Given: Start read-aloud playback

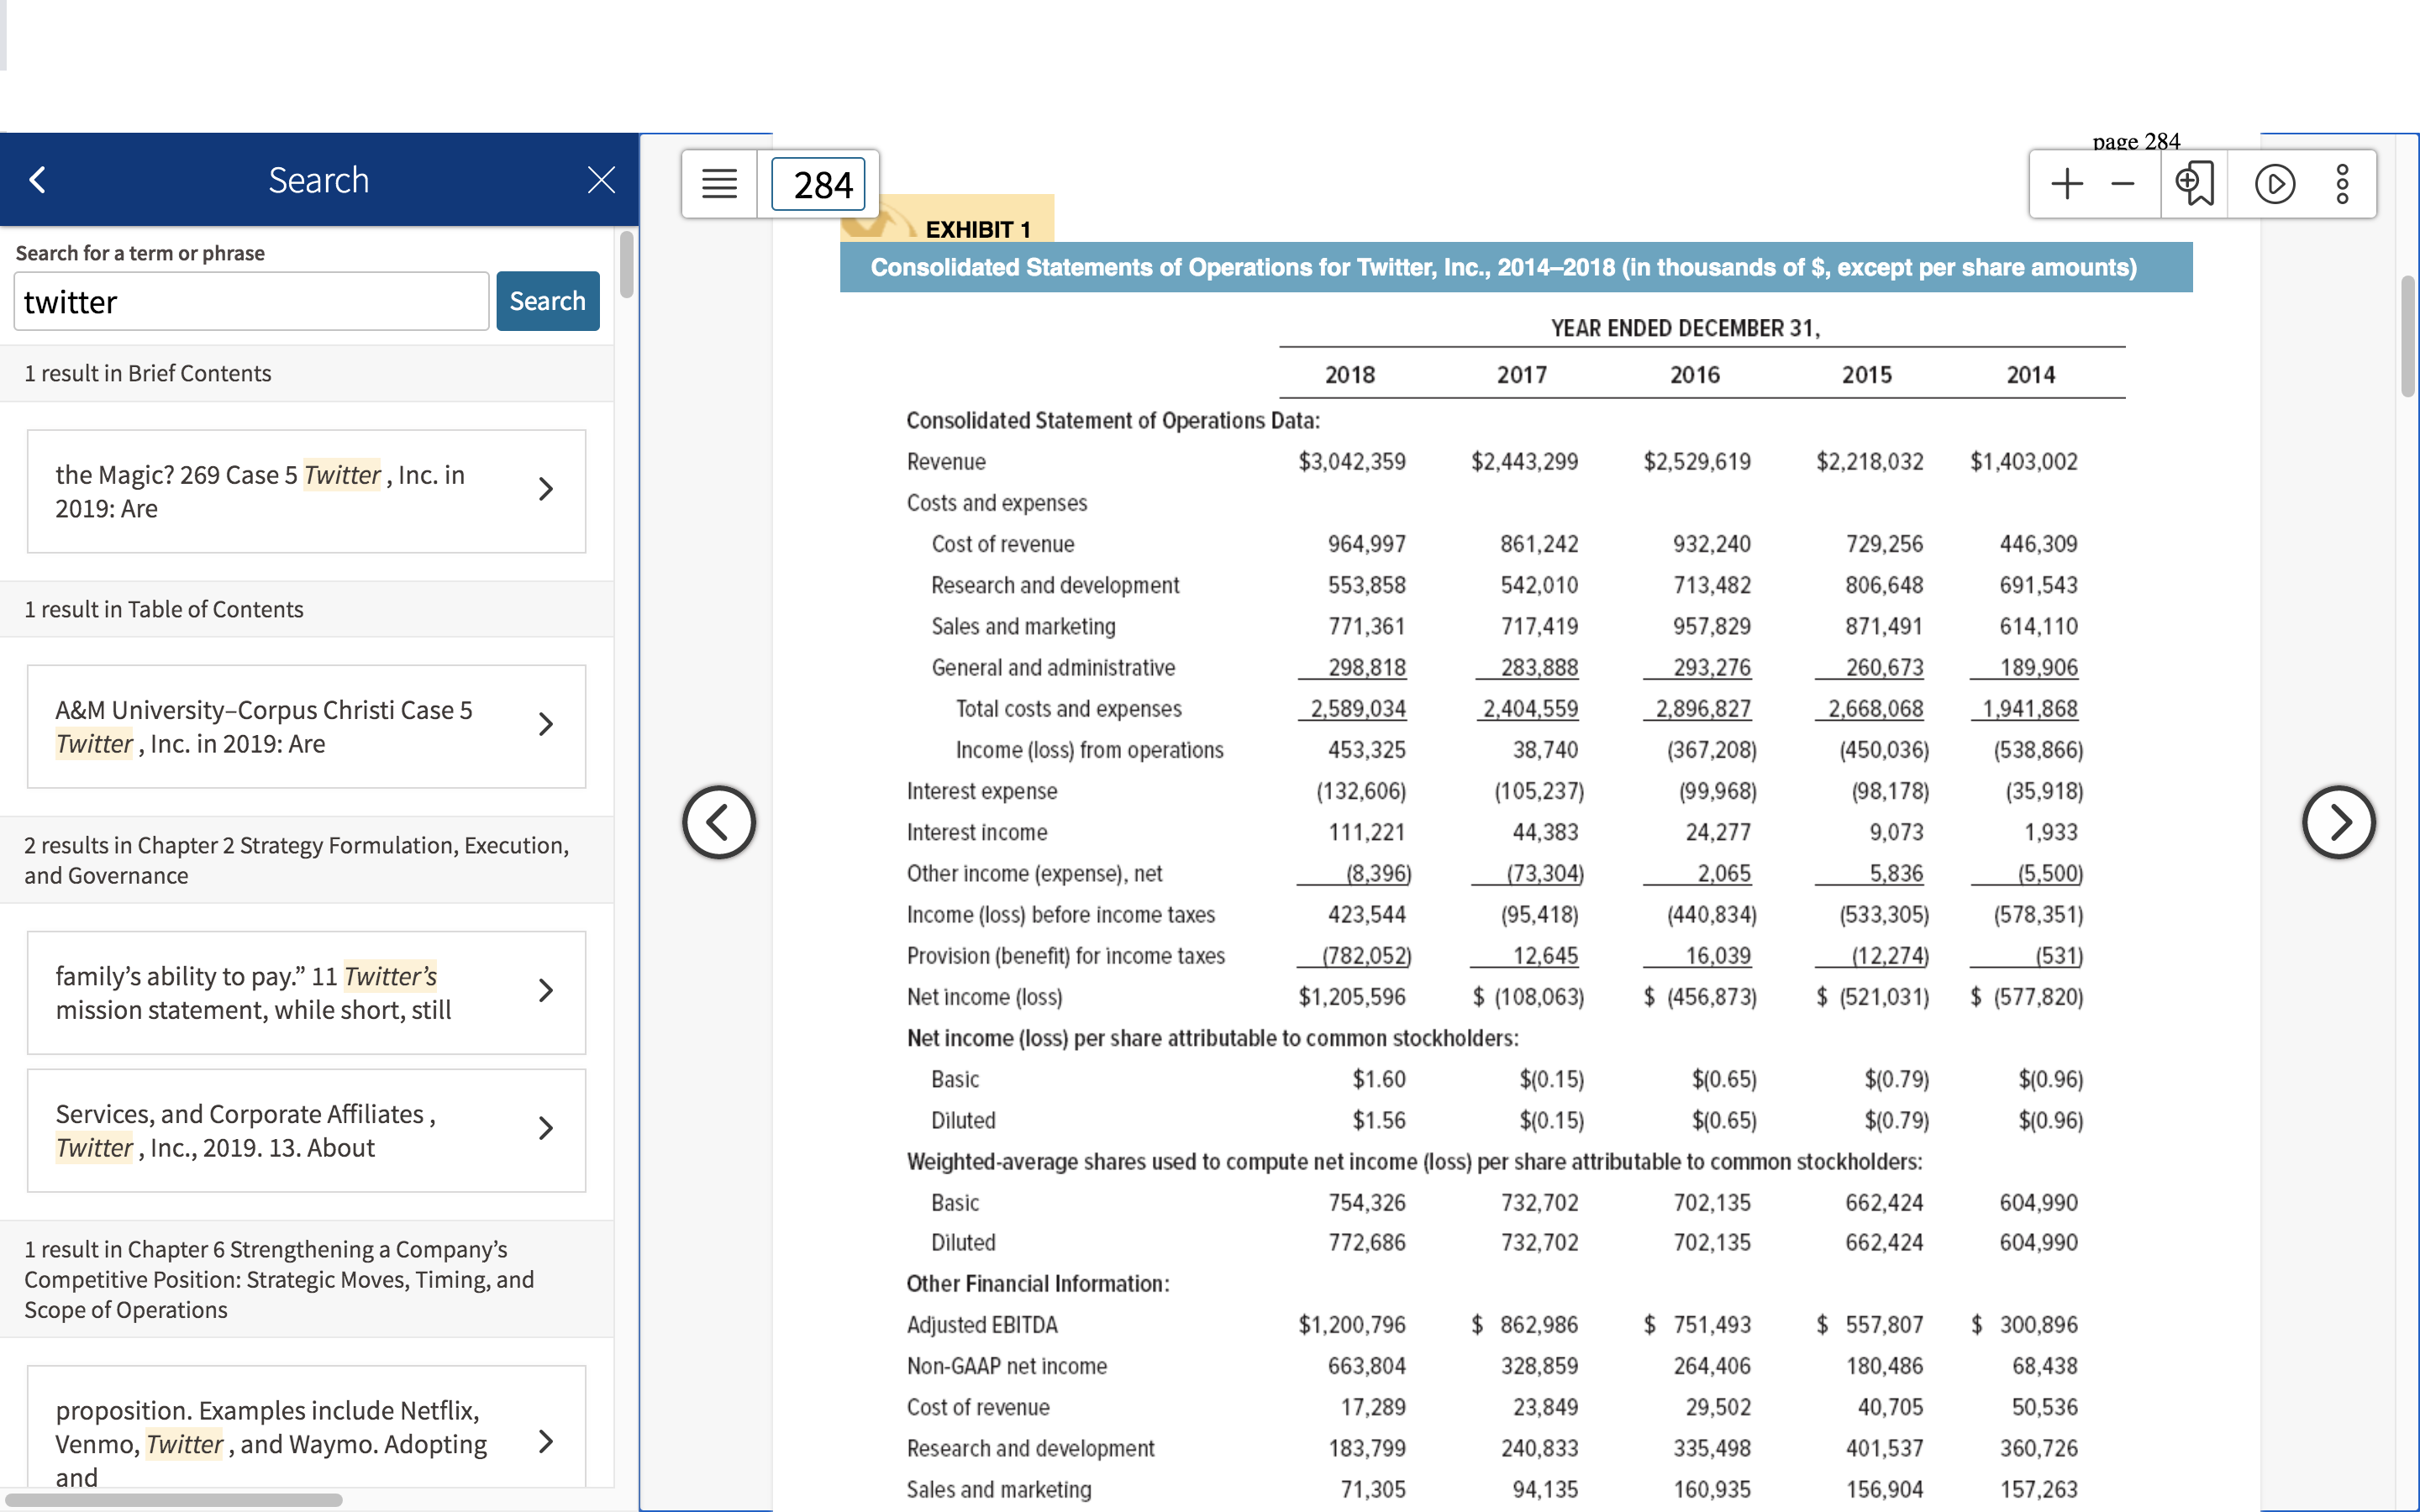Looking at the screenshot, I should point(2275,184).
